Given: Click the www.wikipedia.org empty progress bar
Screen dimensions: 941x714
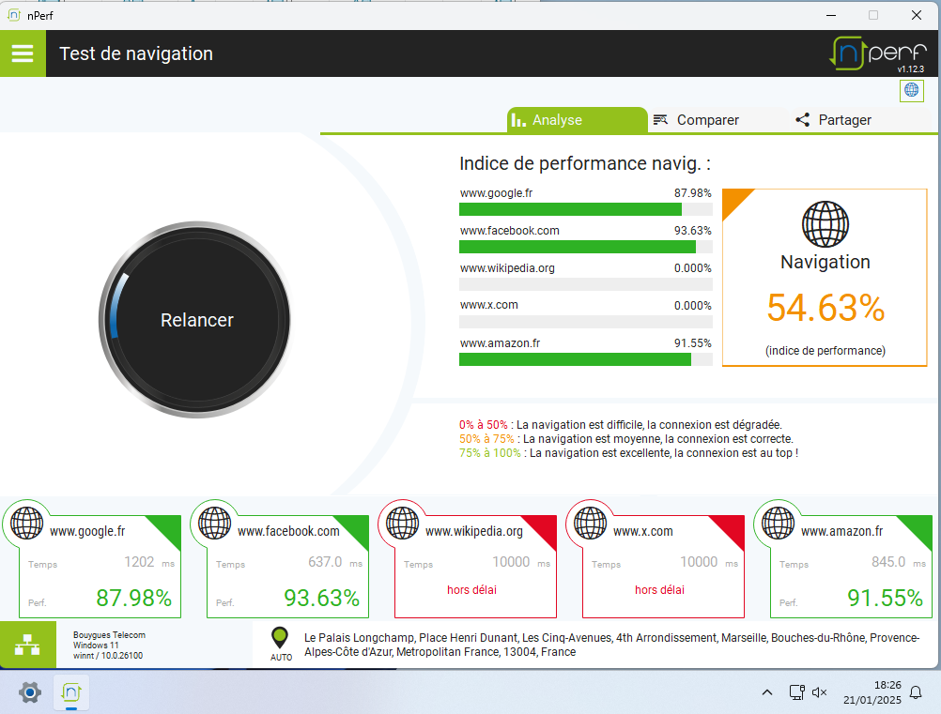Looking at the screenshot, I should [x=586, y=284].
